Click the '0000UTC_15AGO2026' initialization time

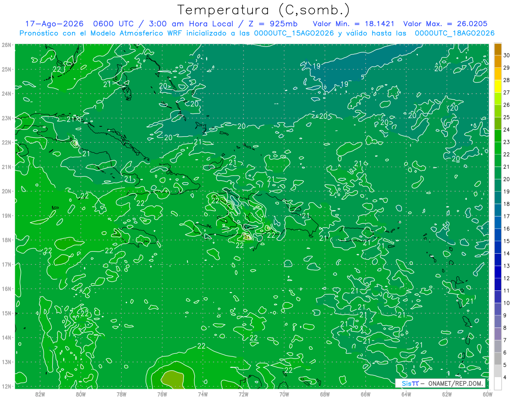(294, 33)
